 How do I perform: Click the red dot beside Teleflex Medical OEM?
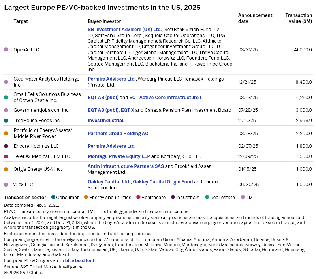click(x=6, y=156)
